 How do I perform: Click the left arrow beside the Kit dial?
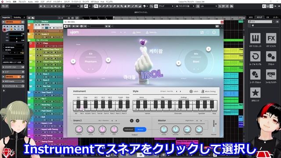coord(73,61)
